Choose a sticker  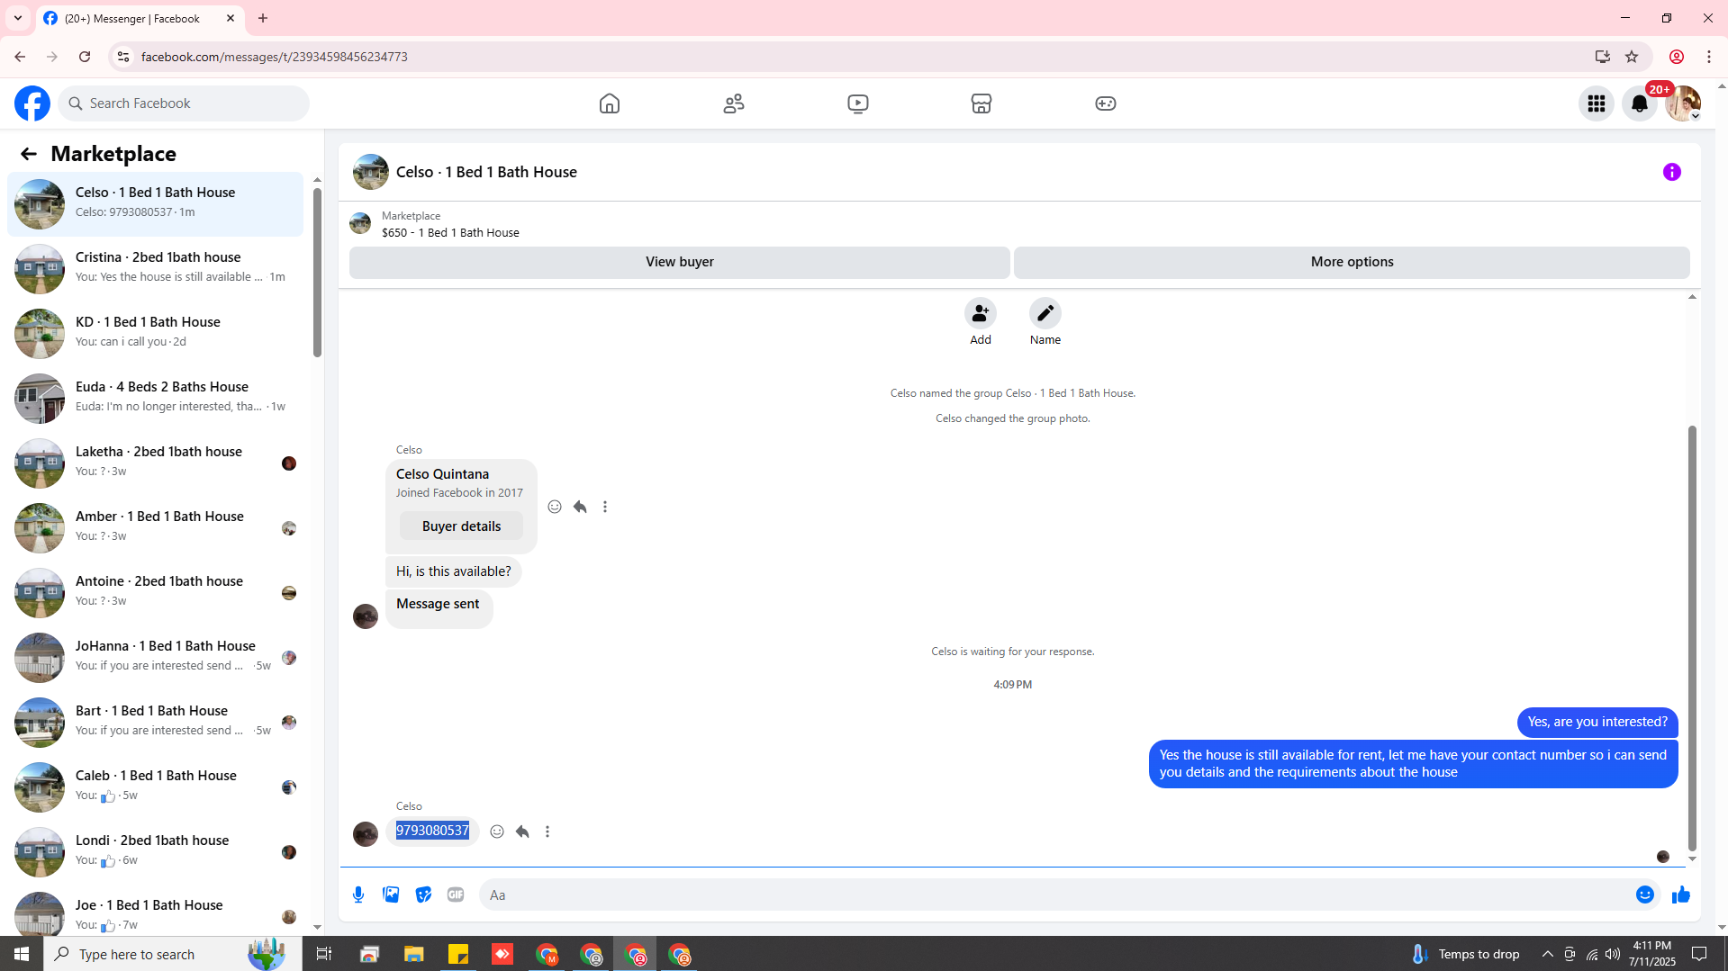[423, 895]
